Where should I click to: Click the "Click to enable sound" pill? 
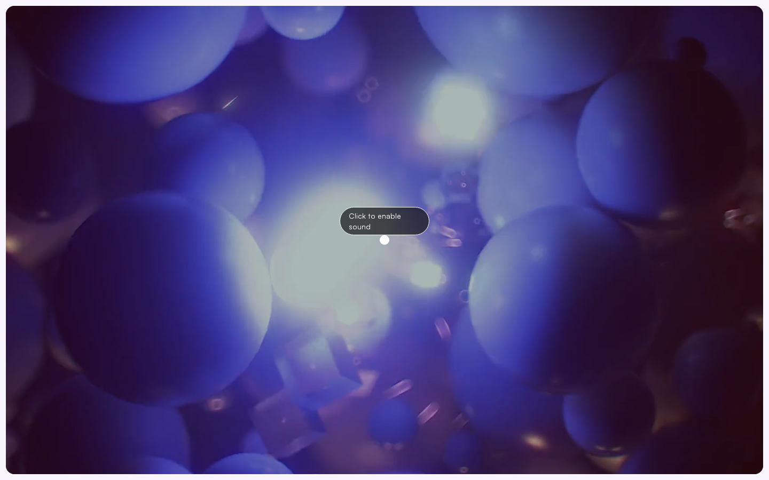[x=384, y=221]
